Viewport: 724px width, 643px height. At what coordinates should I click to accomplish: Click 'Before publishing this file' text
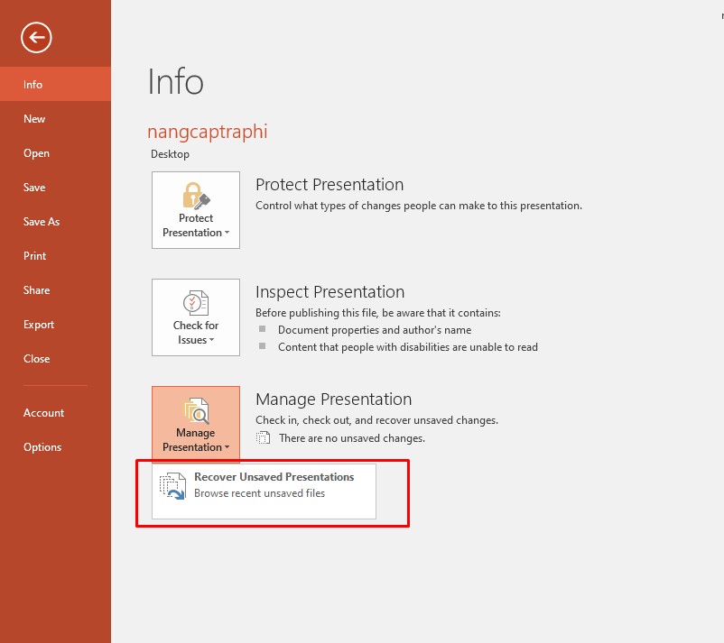pyautogui.click(x=378, y=313)
